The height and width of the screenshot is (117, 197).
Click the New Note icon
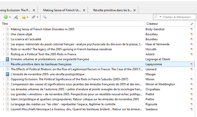pyautogui.click(x=23, y=17)
